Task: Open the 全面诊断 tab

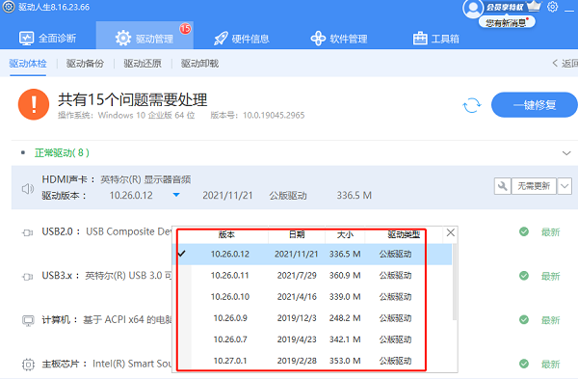Action: point(47,39)
